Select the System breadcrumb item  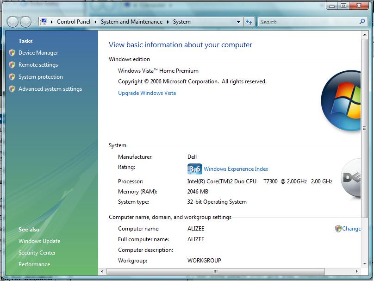[x=182, y=22]
